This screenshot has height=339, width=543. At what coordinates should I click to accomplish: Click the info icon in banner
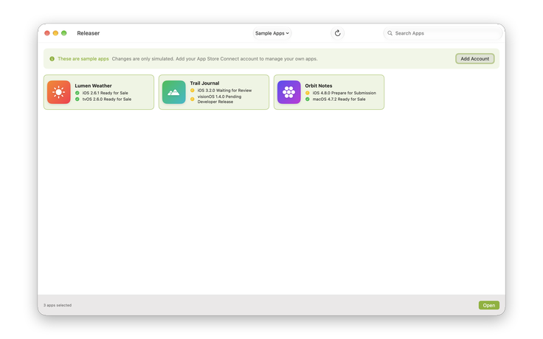52,59
